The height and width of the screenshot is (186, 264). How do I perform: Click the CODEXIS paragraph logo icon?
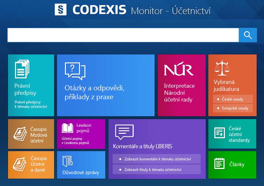click(x=60, y=10)
